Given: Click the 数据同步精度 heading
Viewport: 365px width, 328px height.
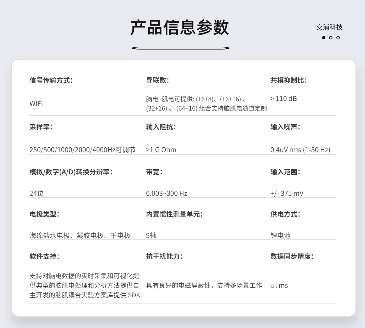Looking at the screenshot, I should [292, 256].
